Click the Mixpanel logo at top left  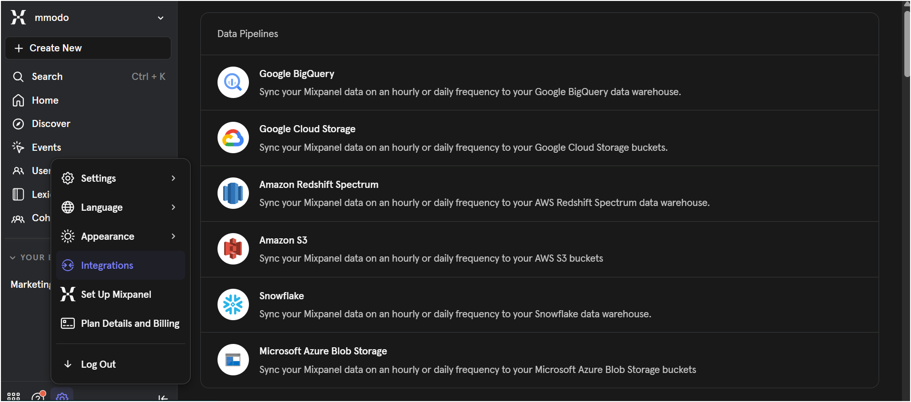[18, 18]
